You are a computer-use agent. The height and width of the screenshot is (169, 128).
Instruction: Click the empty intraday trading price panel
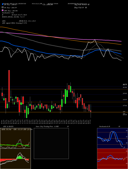pyautogui.click(x=51, y=143)
